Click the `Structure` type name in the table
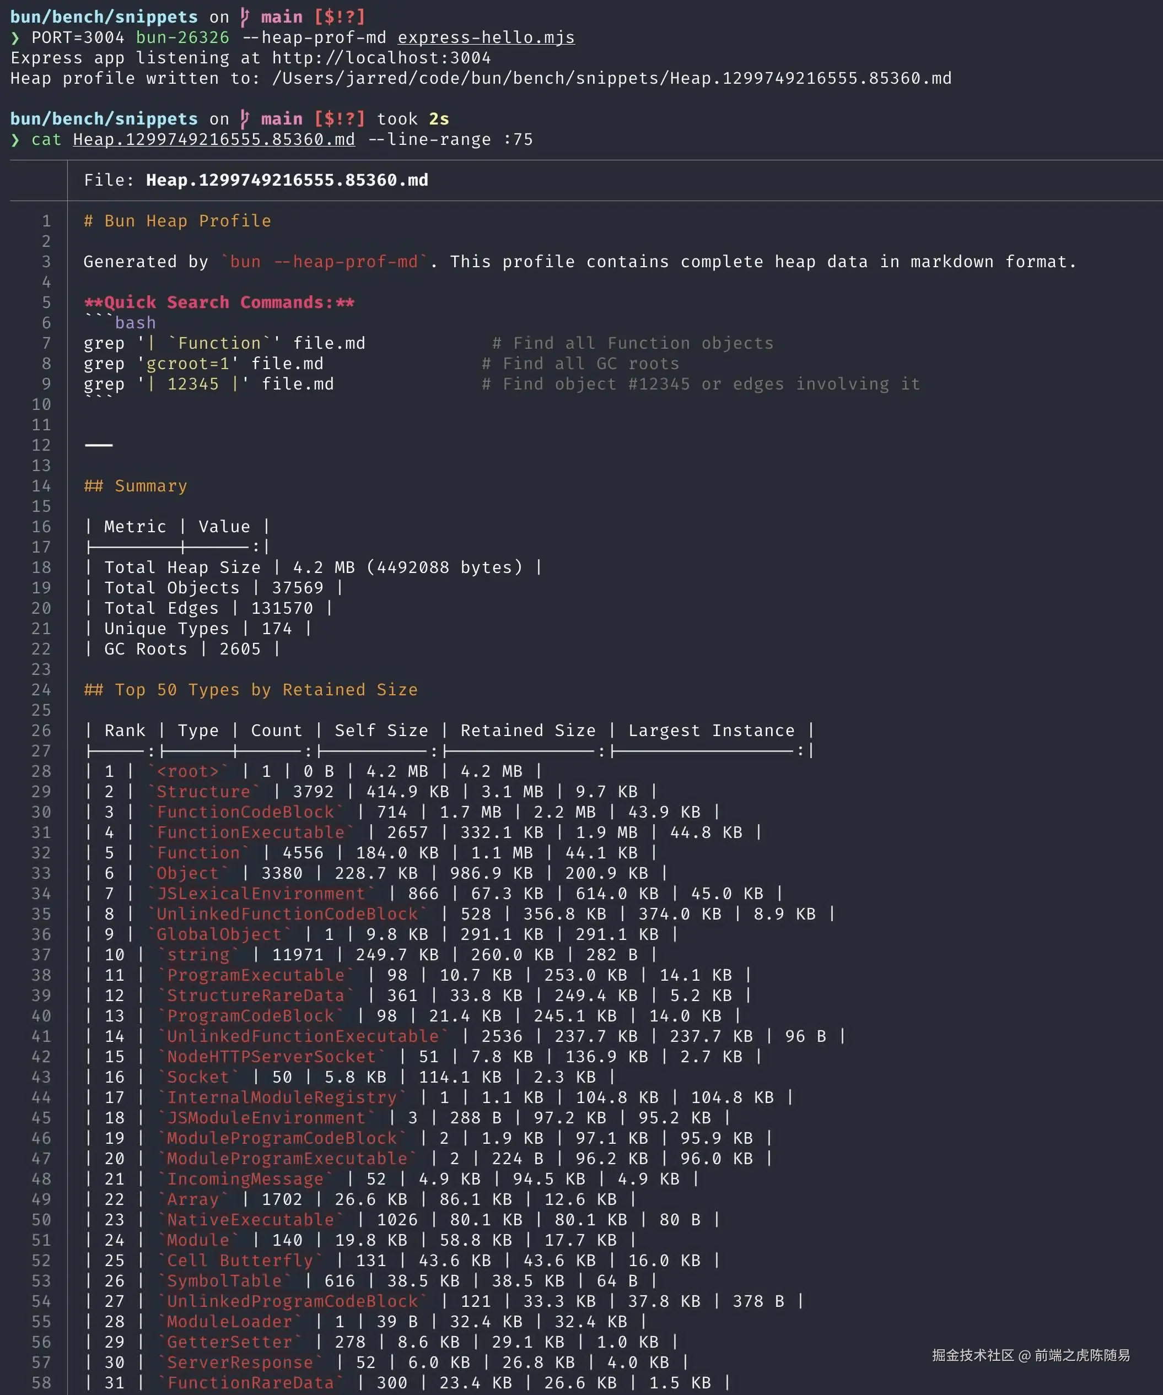The image size is (1163, 1395). [203, 791]
